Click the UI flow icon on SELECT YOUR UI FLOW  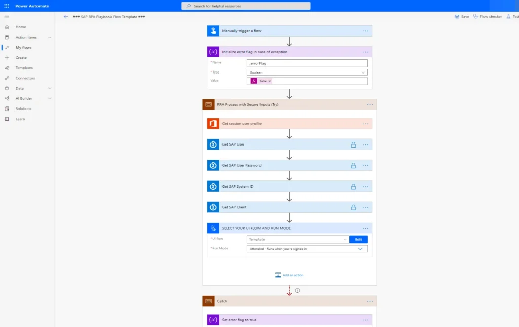213,228
